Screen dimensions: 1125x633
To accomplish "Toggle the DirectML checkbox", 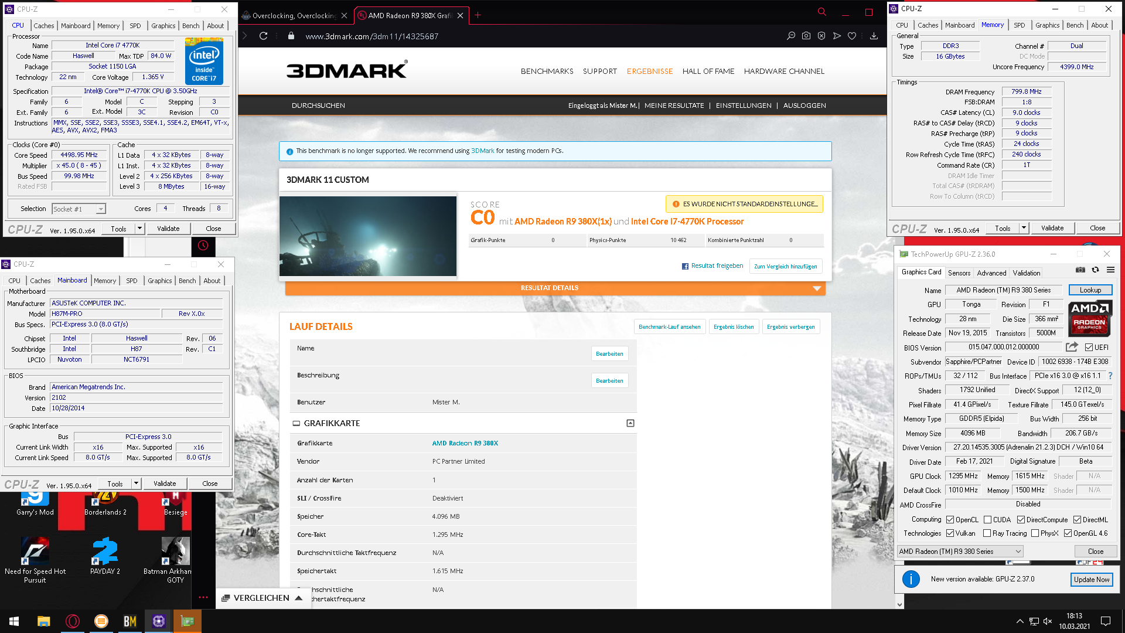I will pos(1077,520).
